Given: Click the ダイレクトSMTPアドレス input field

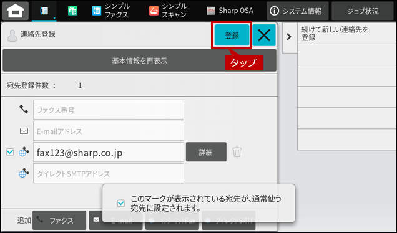Looking at the screenshot, I should (109, 173).
